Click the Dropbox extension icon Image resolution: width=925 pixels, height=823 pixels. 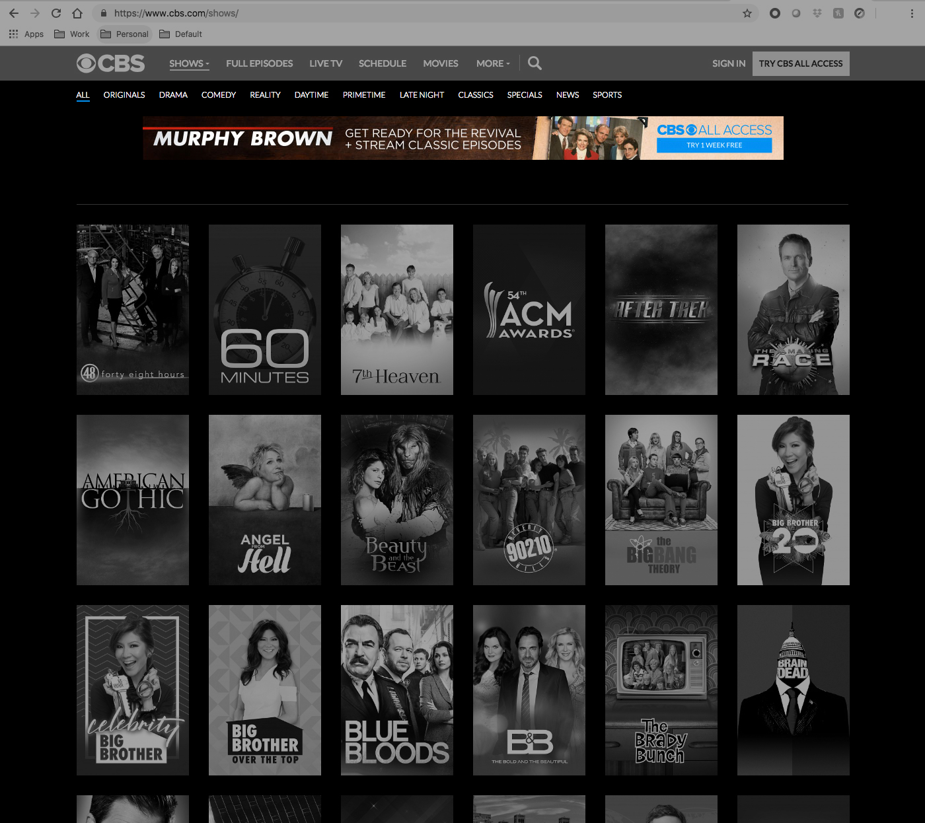pos(817,13)
